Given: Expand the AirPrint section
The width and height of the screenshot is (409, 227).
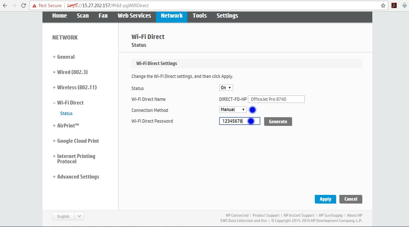Looking at the screenshot, I should [68, 126].
